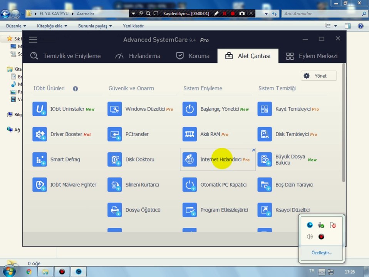Open Kitaplığa ekle dropdown
369x277 pixels.
click(x=52, y=26)
